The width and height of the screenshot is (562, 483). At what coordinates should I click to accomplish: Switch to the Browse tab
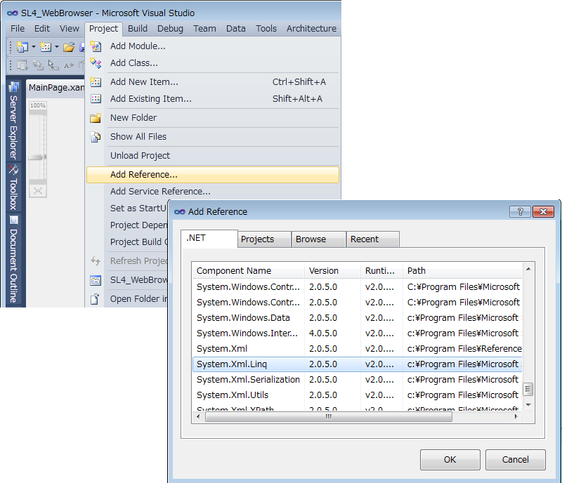(319, 239)
